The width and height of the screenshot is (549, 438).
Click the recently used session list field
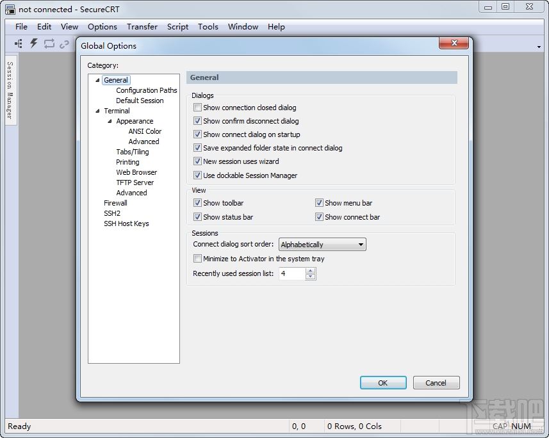tap(292, 273)
